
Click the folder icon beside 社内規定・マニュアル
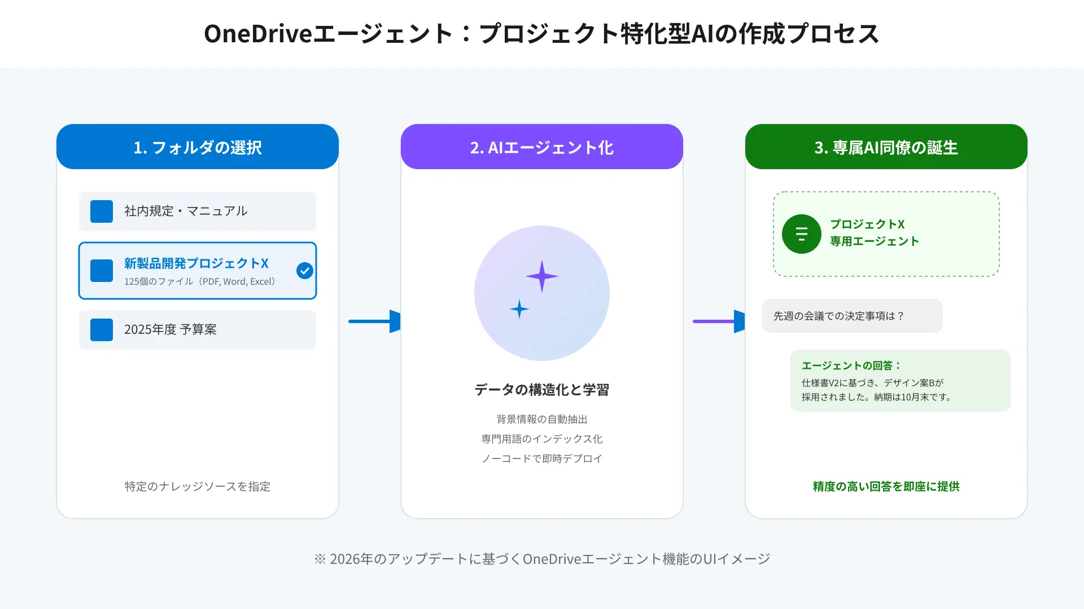click(102, 211)
